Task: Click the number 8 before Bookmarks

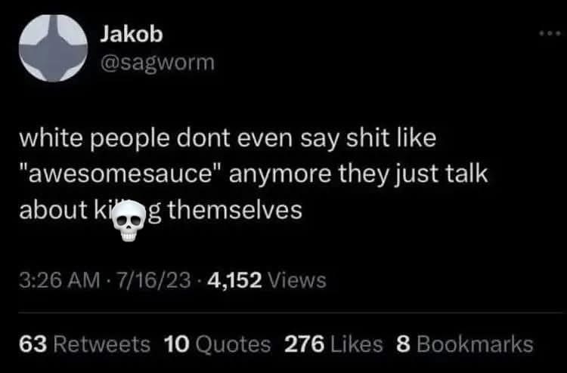Action: tap(403, 344)
